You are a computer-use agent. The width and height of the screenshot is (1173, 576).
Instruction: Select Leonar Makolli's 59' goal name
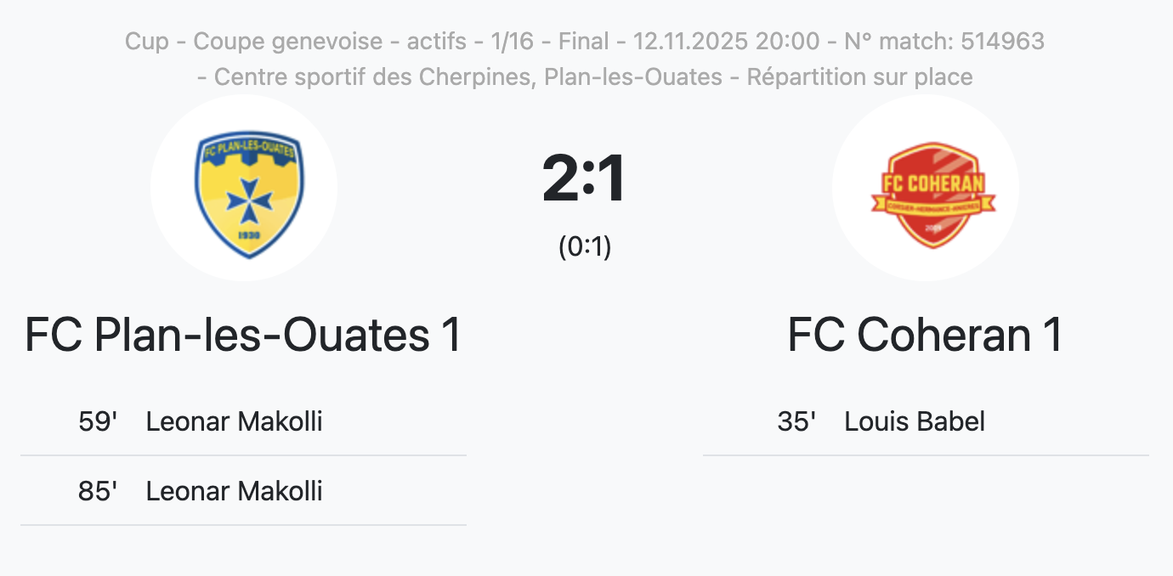tap(234, 421)
